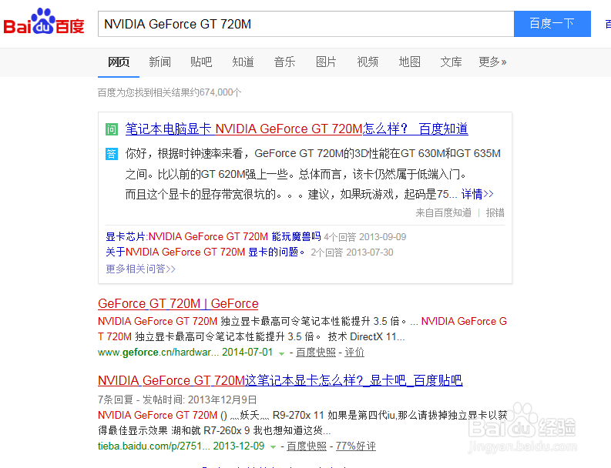Click the tieba.baidu.com/p/2751... URL
Viewport: 611px width, 468px height.
point(153,446)
